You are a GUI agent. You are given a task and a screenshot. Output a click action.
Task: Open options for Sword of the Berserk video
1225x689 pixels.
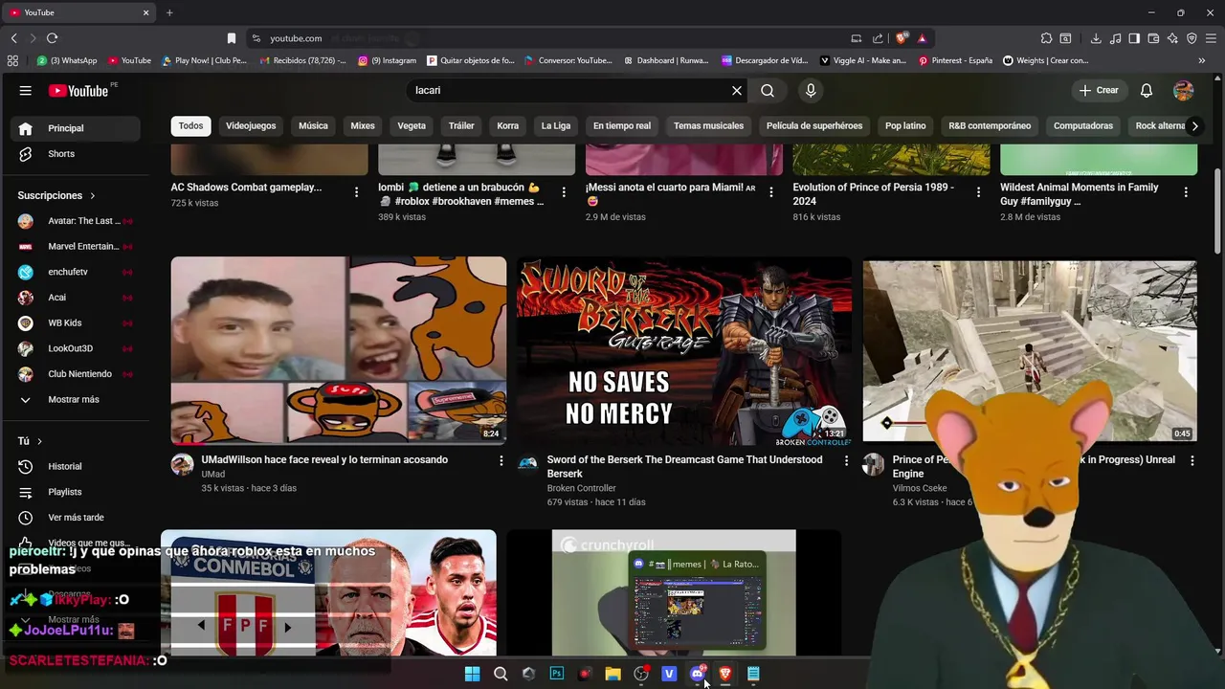tap(846, 461)
